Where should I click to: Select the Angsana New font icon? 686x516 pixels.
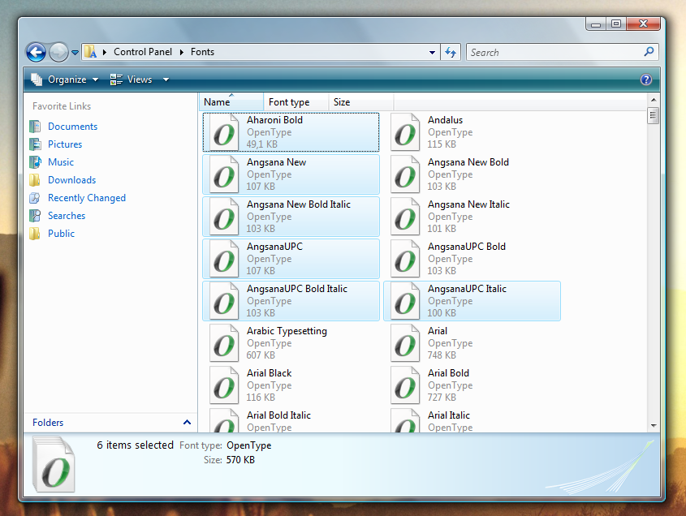224,174
